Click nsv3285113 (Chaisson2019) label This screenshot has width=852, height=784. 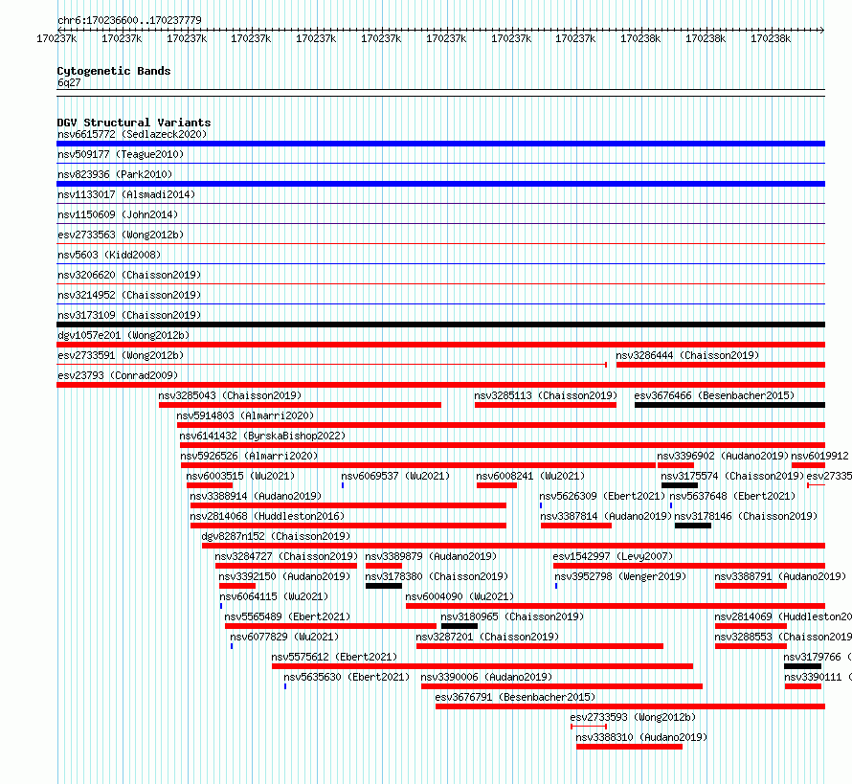(x=546, y=395)
